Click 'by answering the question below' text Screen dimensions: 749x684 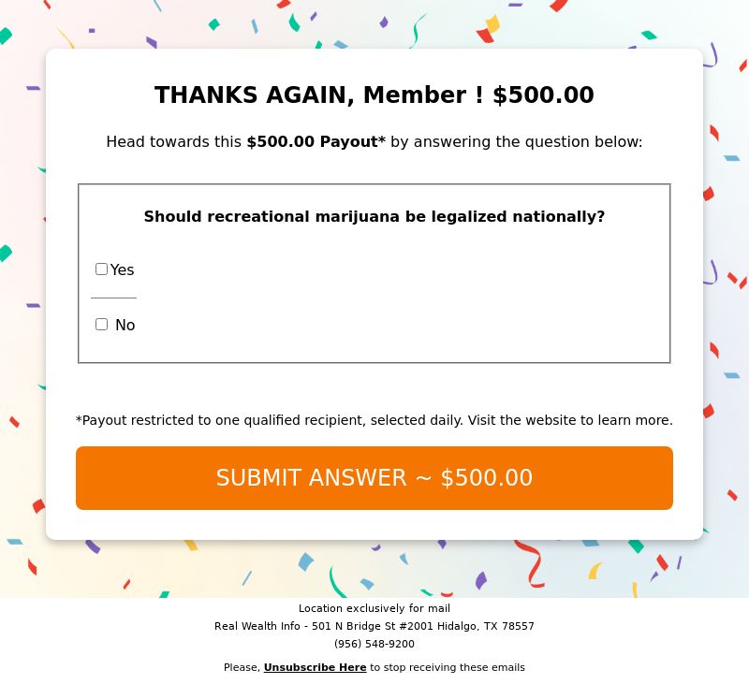[517, 142]
